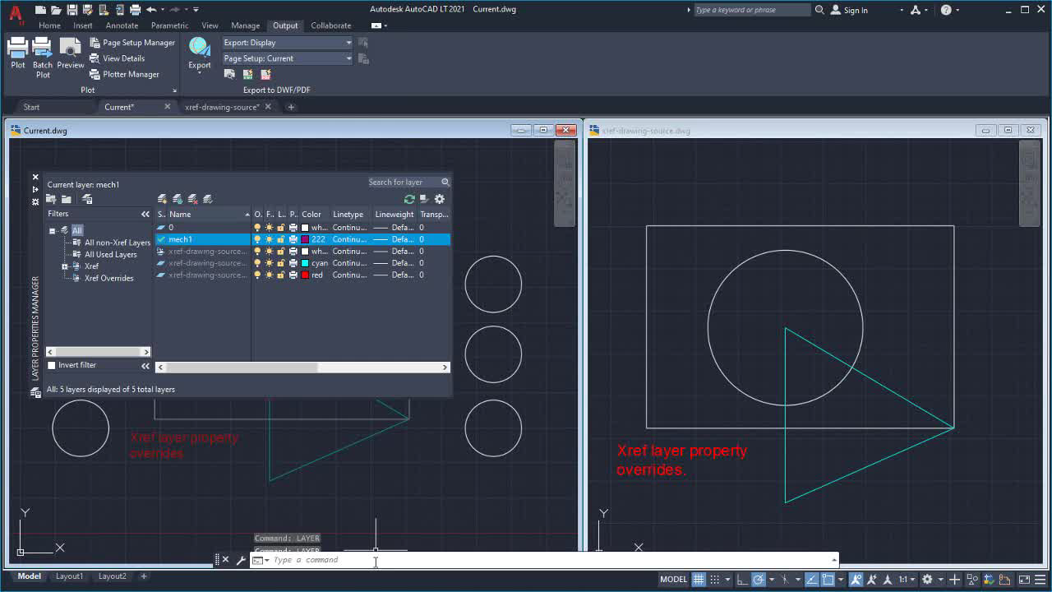Click the Annotation Scale visibility icon in status bar
This screenshot has width=1052, height=592.
tap(856, 580)
